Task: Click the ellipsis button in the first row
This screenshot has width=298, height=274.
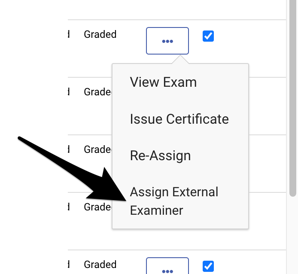Action: tap(167, 41)
